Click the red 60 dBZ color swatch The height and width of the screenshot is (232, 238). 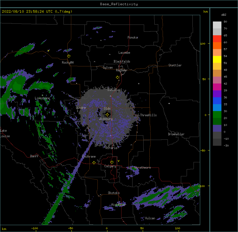coord(217,39)
